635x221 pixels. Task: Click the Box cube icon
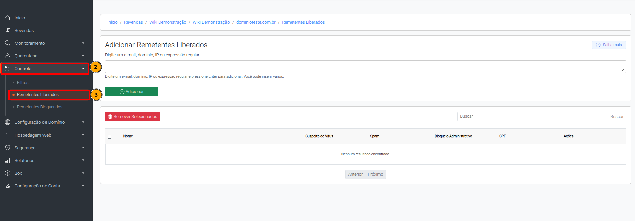tap(8, 173)
